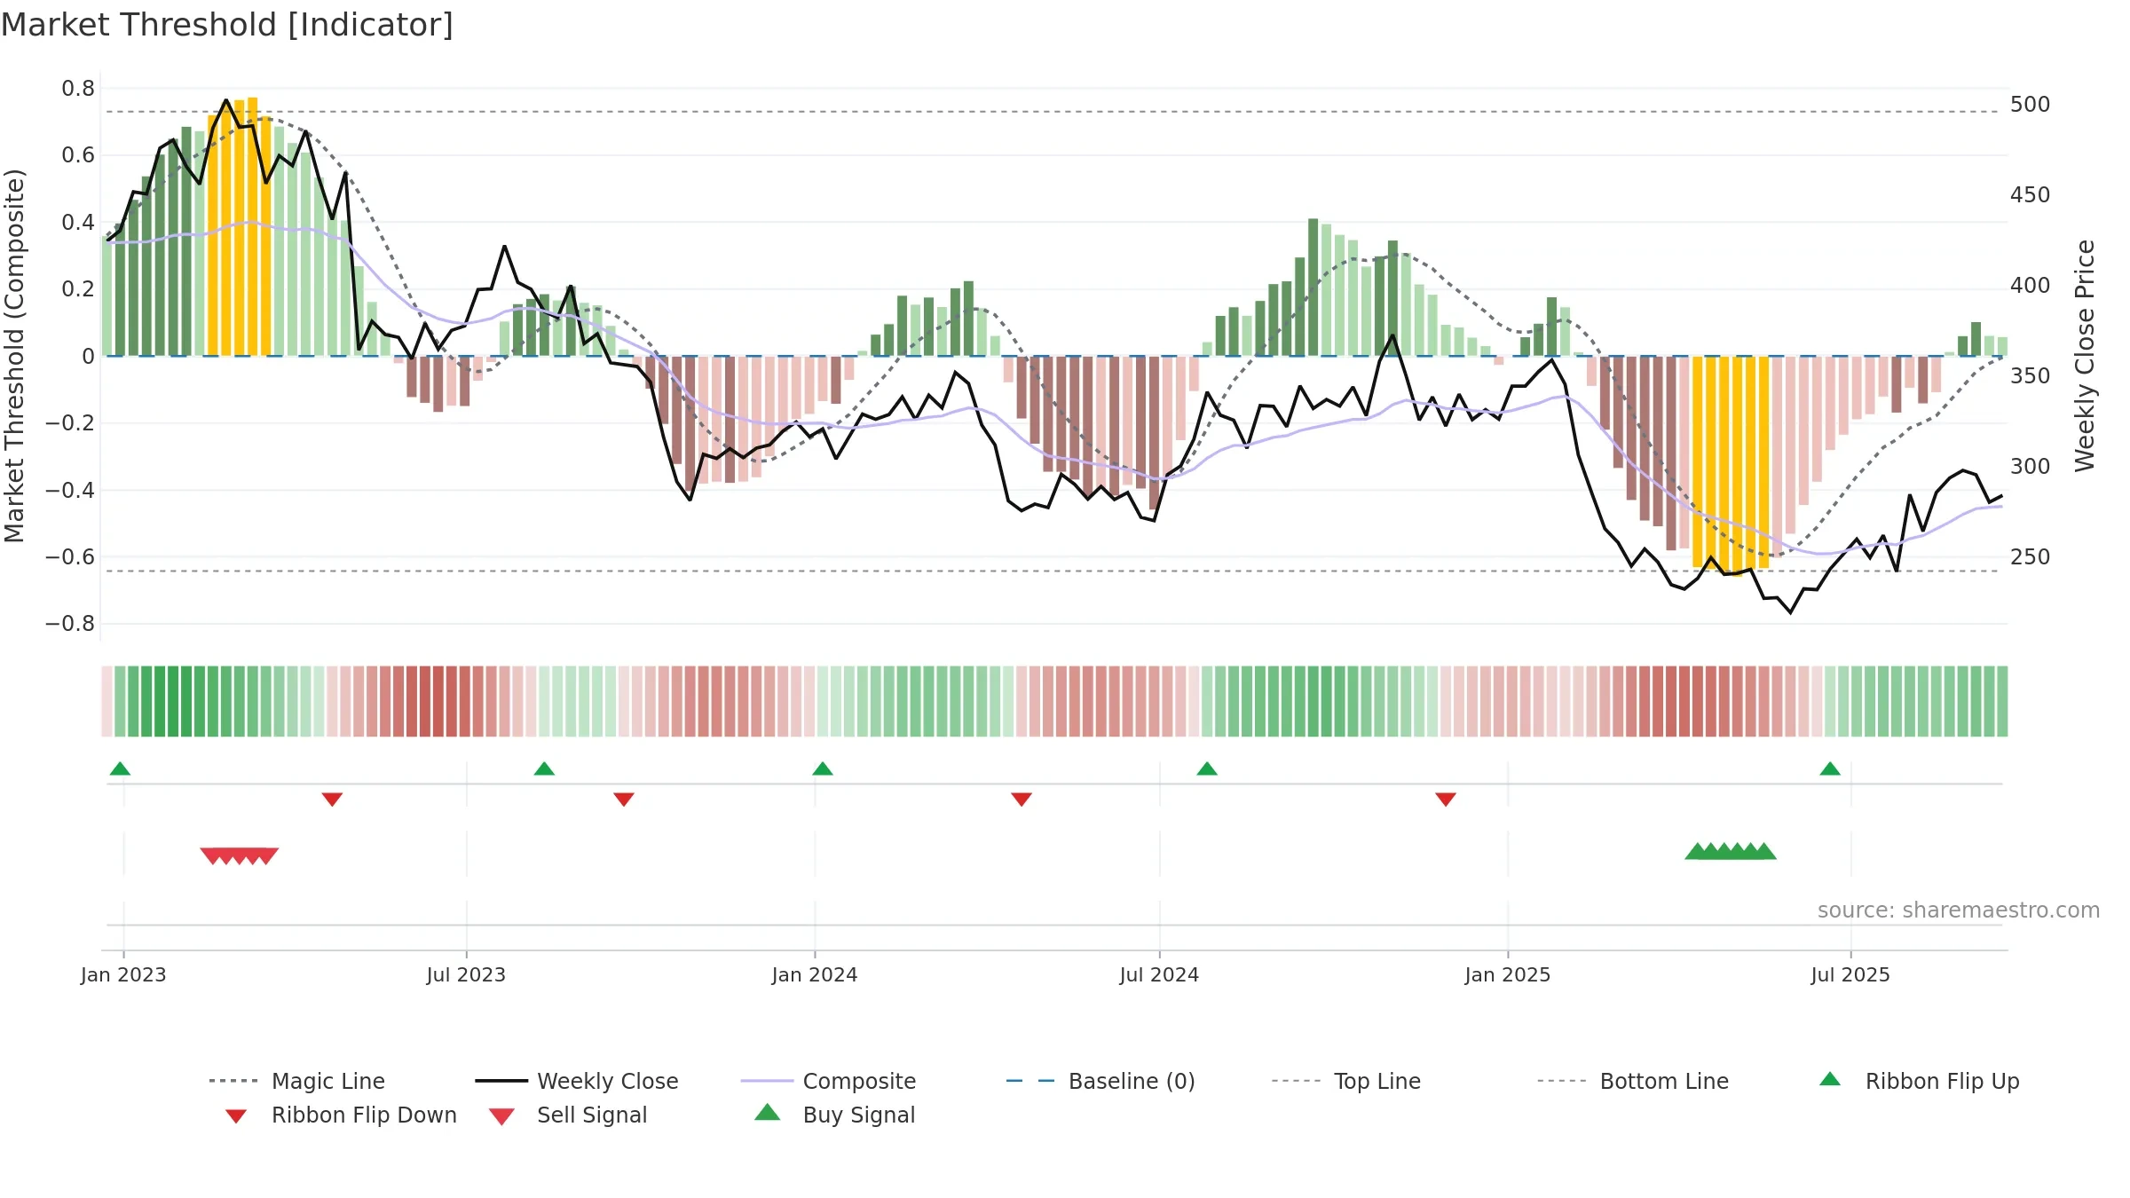Click the Ribbon Flip Up triangle after Jul 2023
Viewport: 2130px width, 1198px height.
(544, 768)
